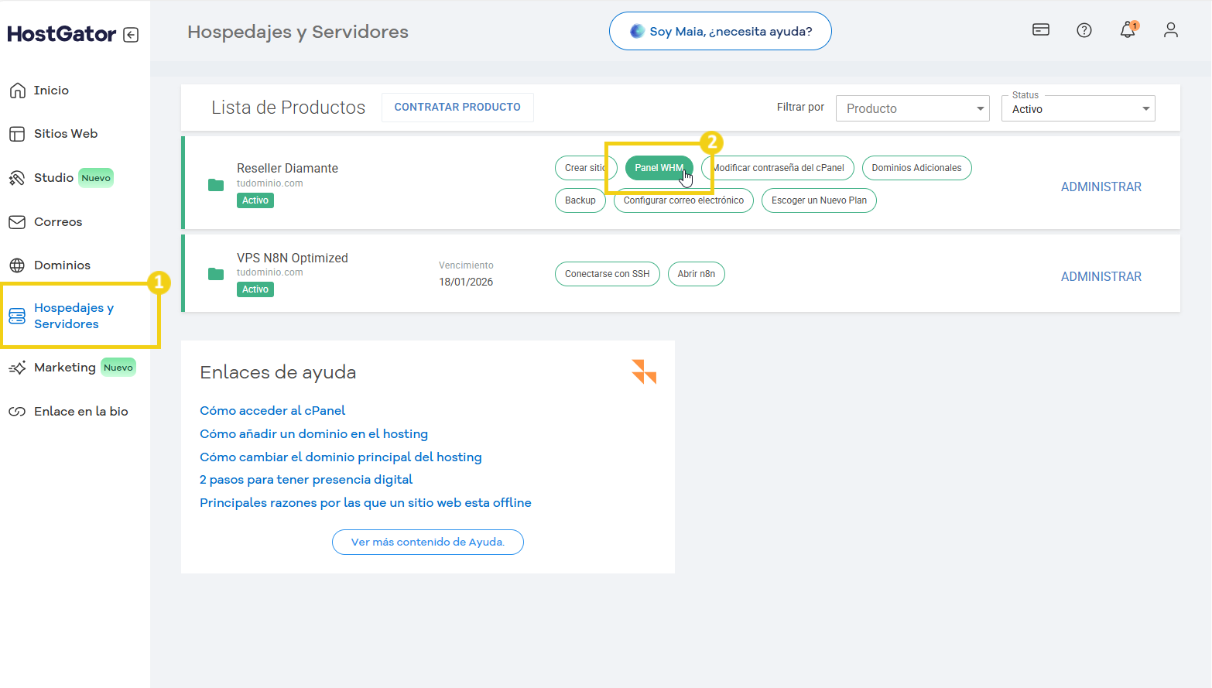Click the Nuevo badge beside Marketing

pyautogui.click(x=118, y=368)
